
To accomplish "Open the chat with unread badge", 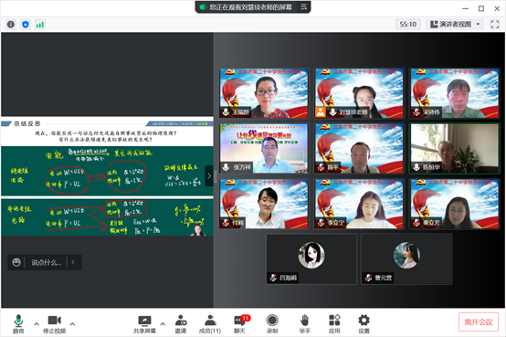I will pyautogui.click(x=240, y=324).
